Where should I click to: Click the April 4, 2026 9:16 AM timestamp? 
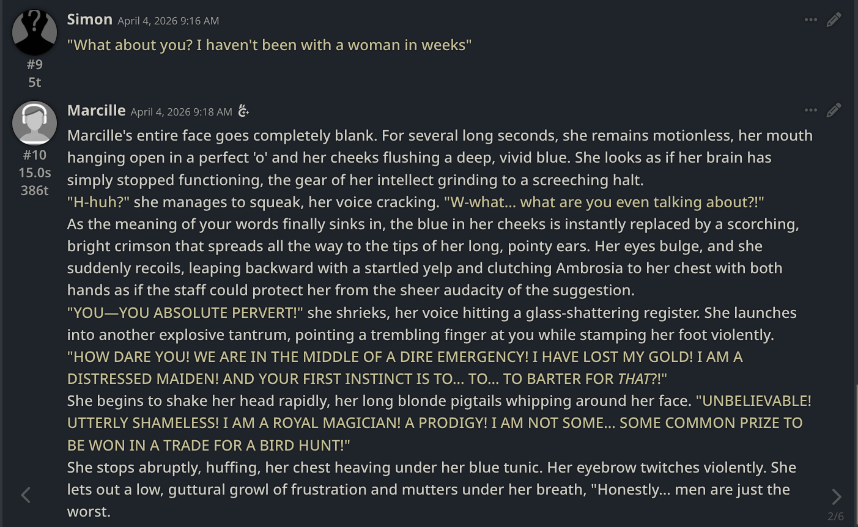(x=168, y=21)
